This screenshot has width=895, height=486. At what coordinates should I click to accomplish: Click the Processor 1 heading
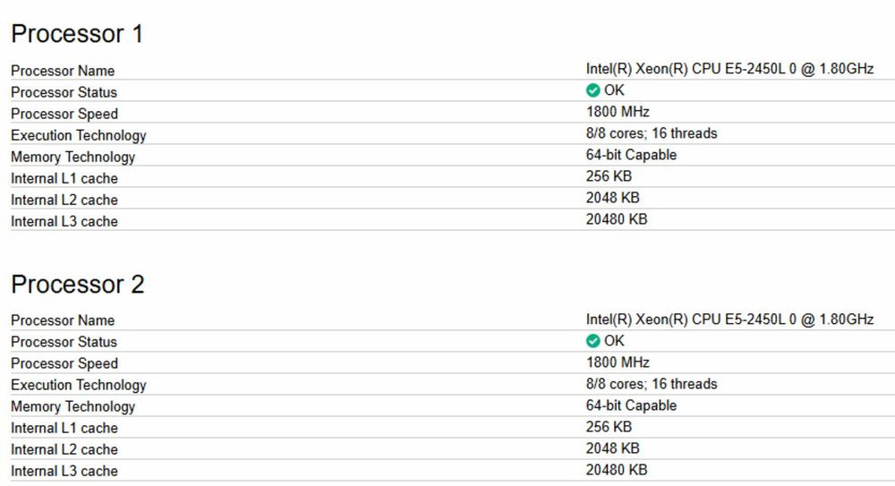coord(77,35)
